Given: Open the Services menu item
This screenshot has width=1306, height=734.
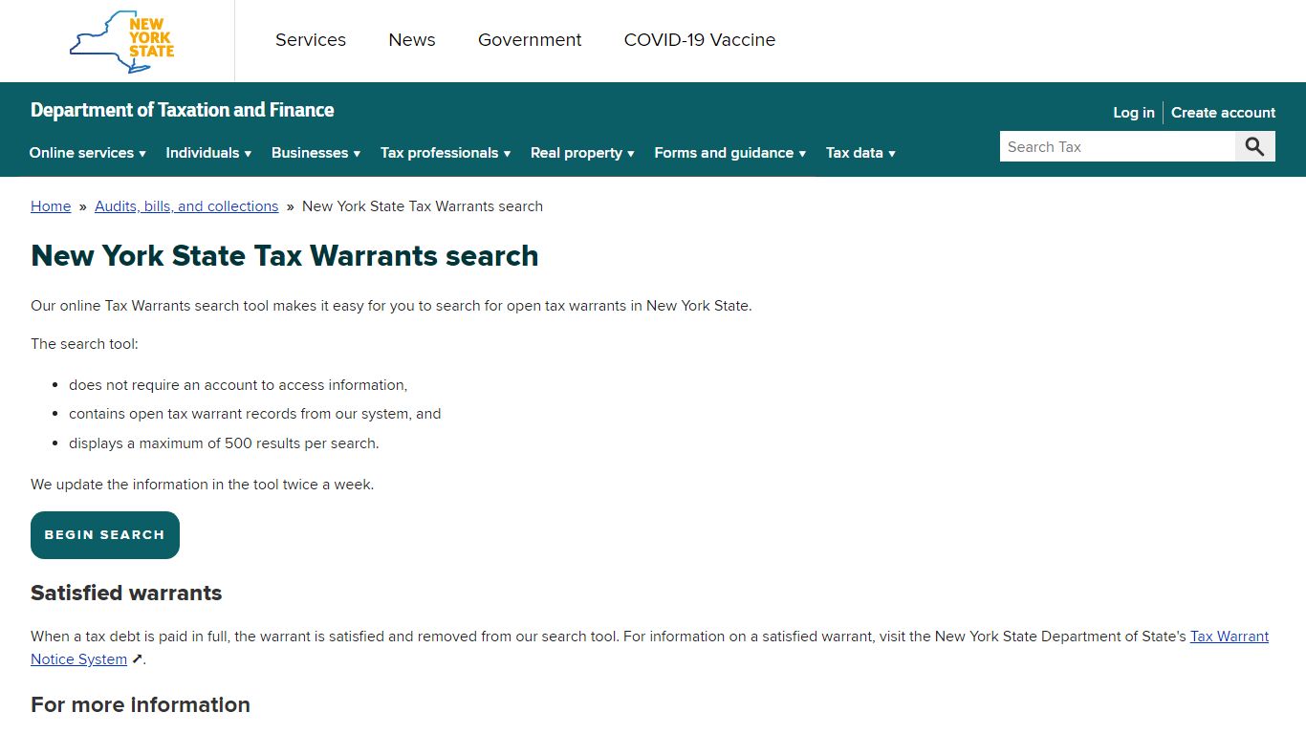Looking at the screenshot, I should pyautogui.click(x=311, y=40).
